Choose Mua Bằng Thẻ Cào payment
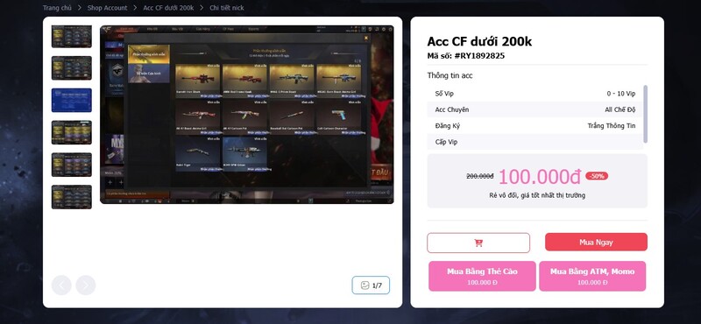 click(482, 276)
